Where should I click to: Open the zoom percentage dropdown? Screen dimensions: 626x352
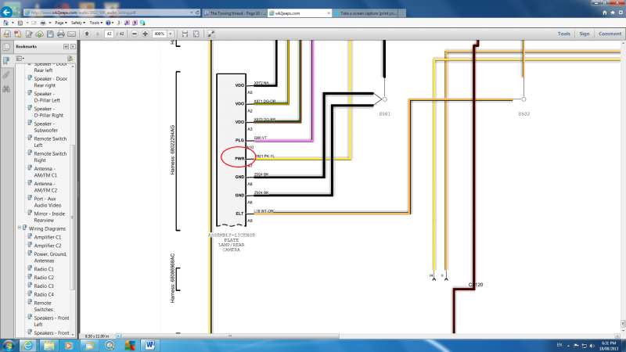coord(171,34)
